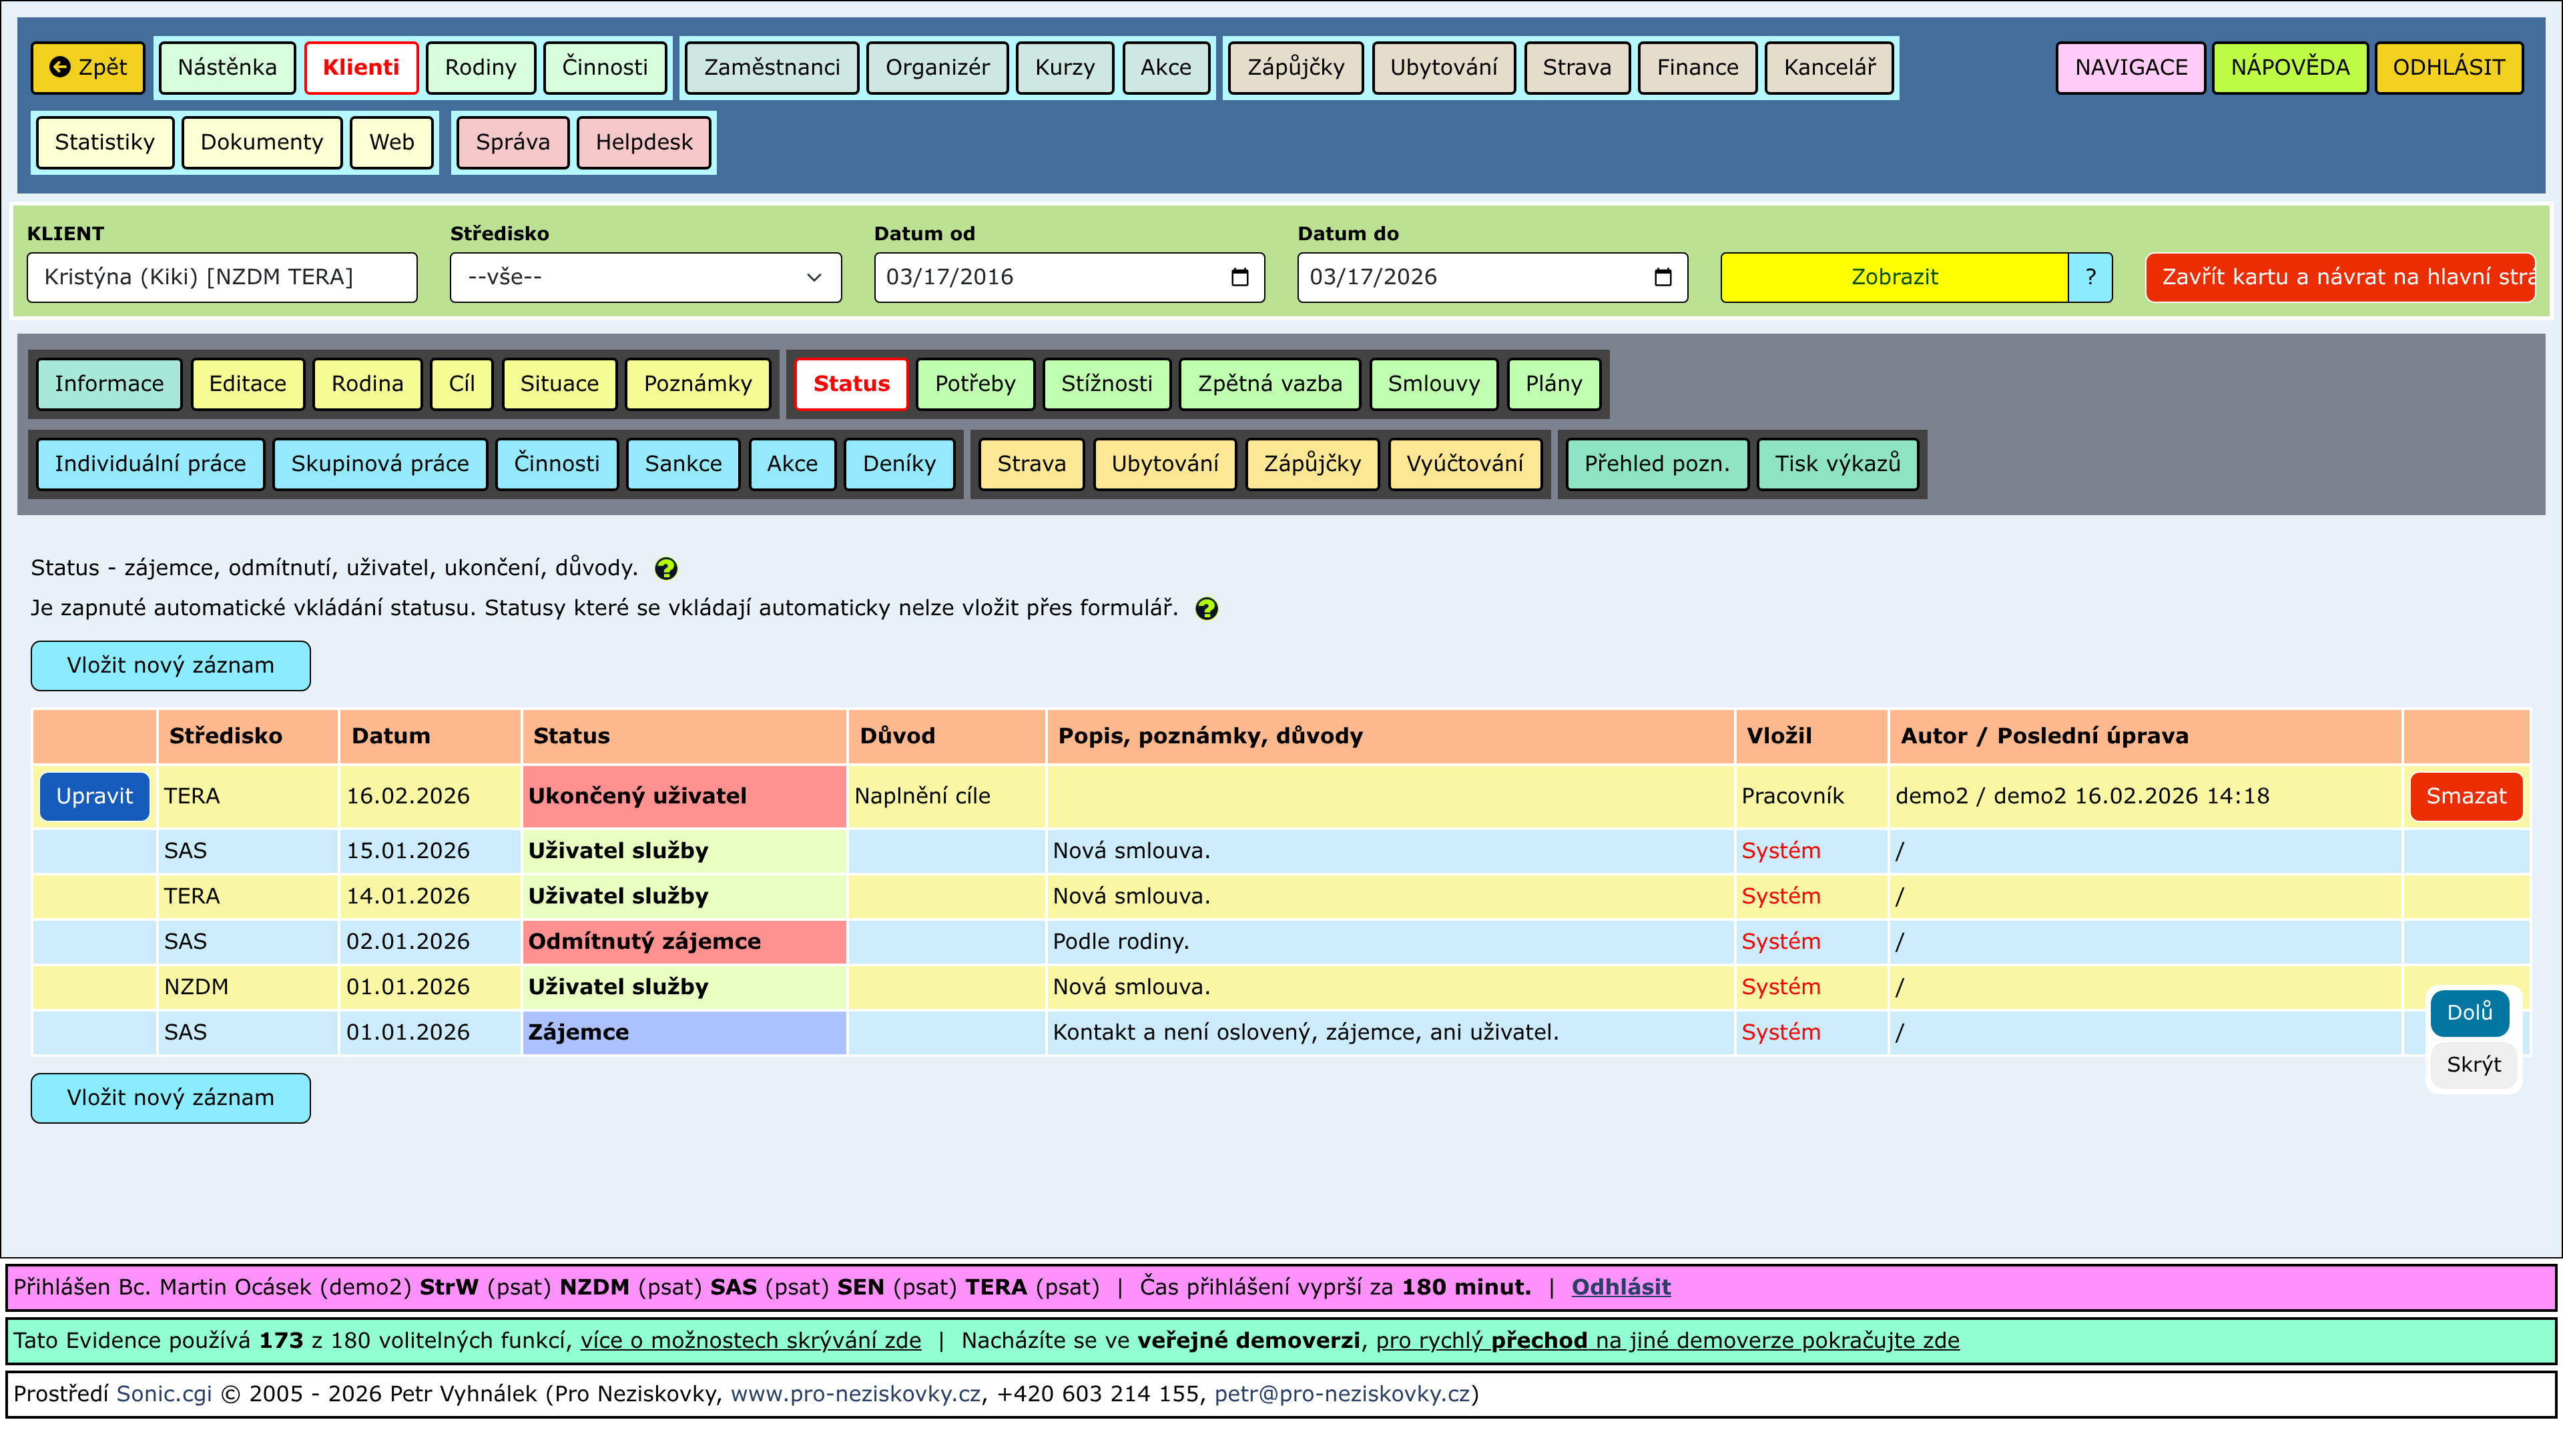This screenshot has height=1456, width=2563.
Task: Open the Finance menu item
Action: point(1697,67)
